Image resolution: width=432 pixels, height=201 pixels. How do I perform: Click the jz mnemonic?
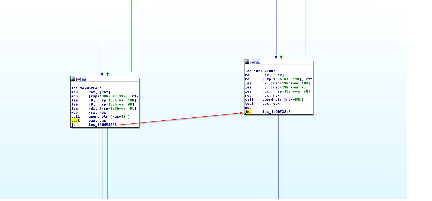(x=73, y=125)
